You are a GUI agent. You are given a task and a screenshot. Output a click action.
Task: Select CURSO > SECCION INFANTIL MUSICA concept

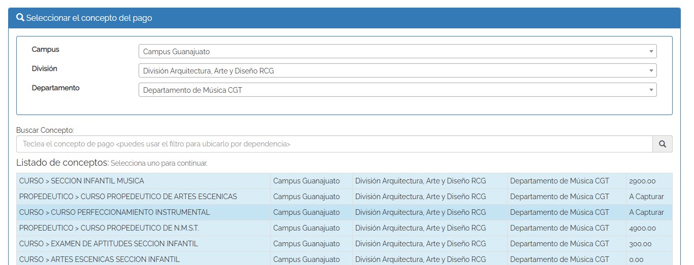(x=82, y=181)
